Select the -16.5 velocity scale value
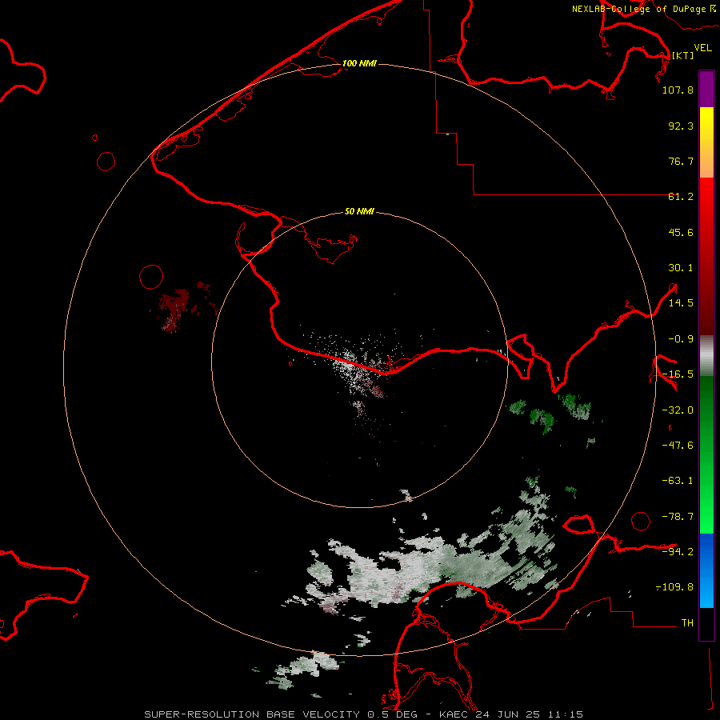Viewport: 720px width, 720px height. tap(678, 374)
